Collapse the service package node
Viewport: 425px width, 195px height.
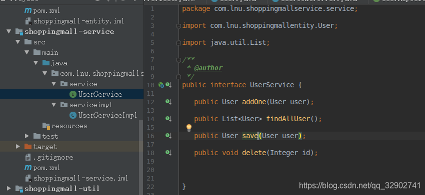click(53, 84)
